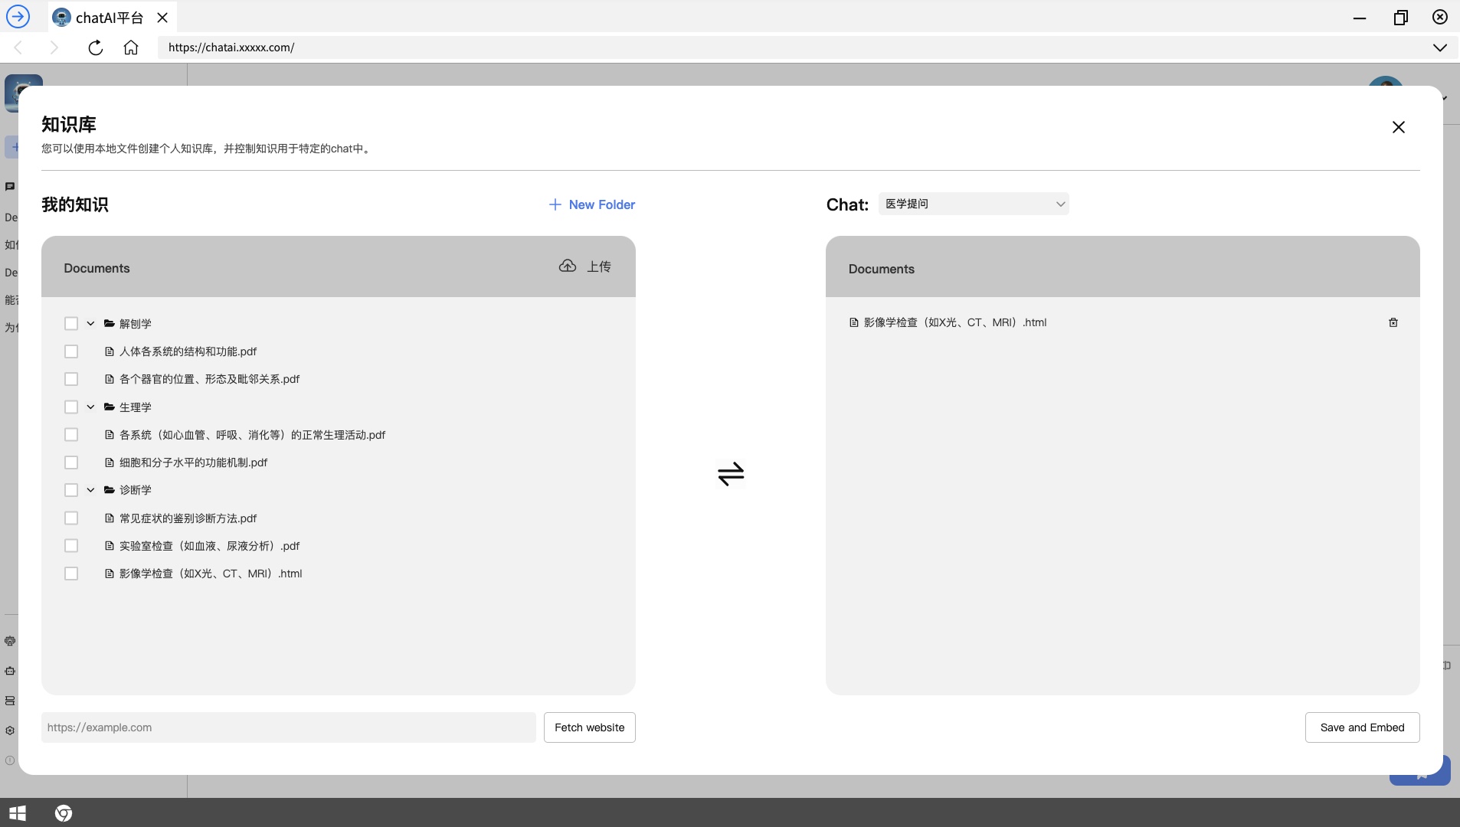Open the Chat 医学提问 dropdown
1460x827 pixels.
point(974,204)
